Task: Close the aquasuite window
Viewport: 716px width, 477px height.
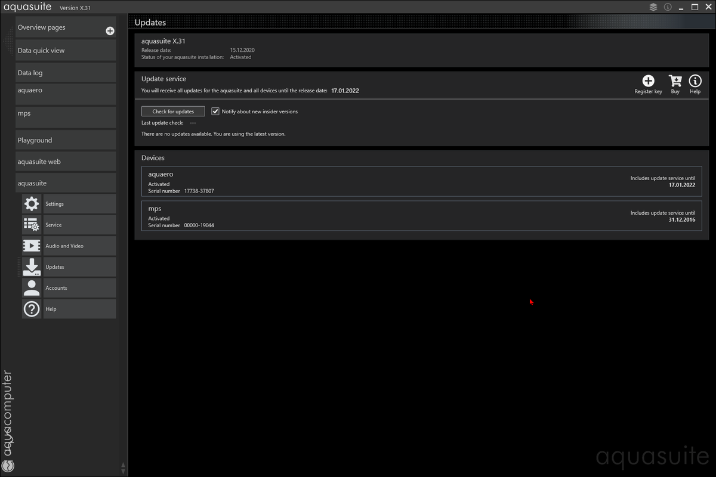Action: click(708, 7)
